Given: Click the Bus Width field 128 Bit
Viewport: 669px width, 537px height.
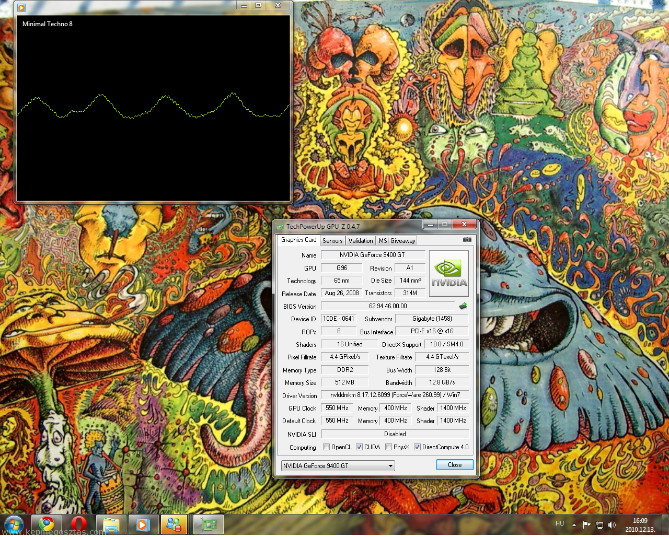Looking at the screenshot, I should (442, 370).
